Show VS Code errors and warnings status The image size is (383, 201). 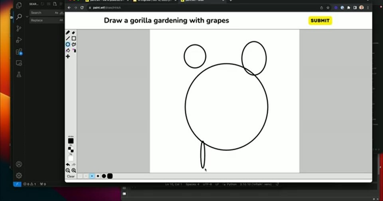pos(30,184)
